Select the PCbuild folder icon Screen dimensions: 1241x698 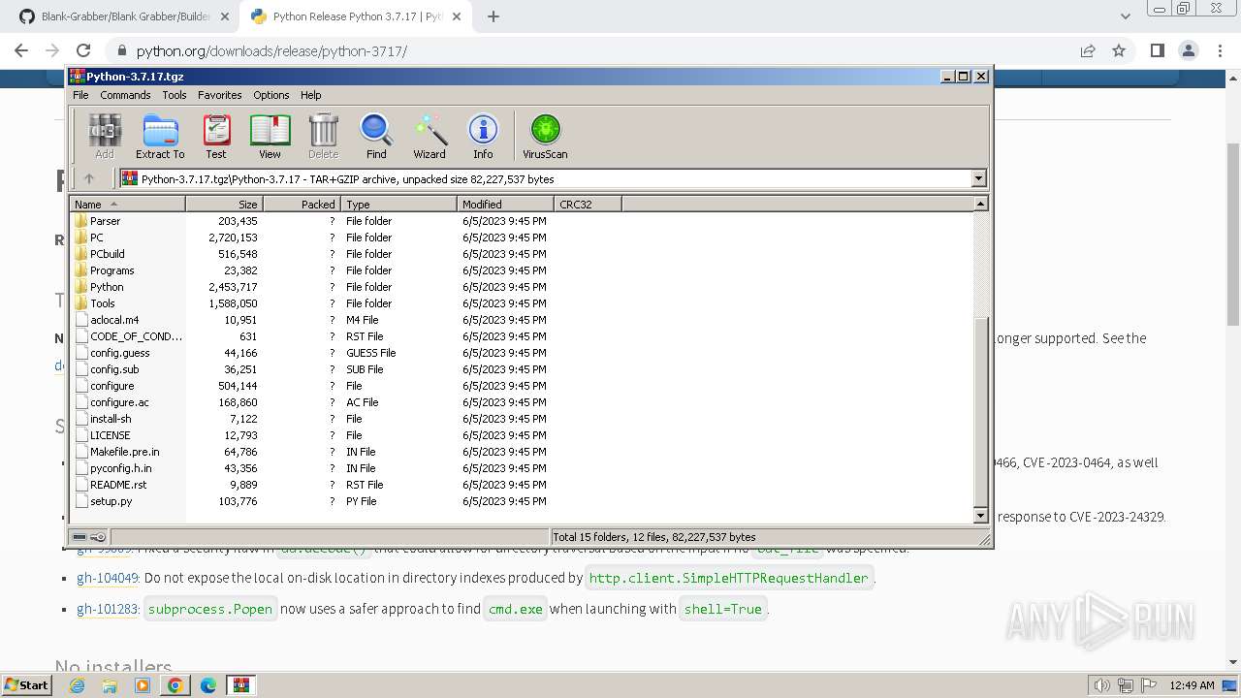pos(81,254)
